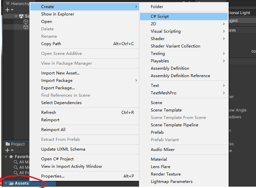This screenshot has height=188, width=256.
Task: Select Open C# Project menu item
Action: click(x=85, y=159)
